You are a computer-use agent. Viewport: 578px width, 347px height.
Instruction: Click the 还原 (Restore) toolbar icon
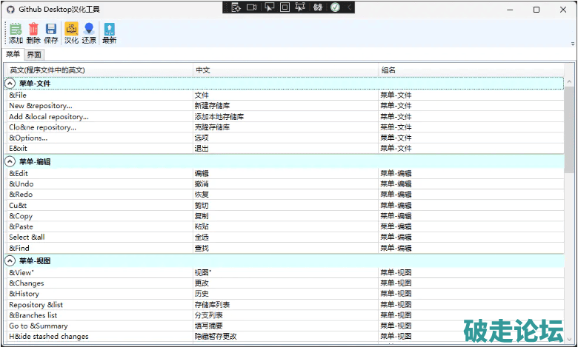tap(89, 30)
